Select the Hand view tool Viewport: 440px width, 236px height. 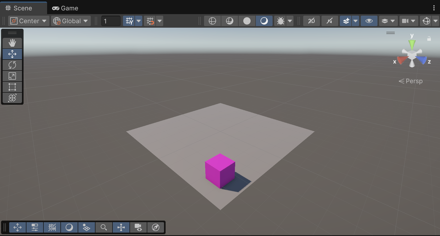click(12, 43)
